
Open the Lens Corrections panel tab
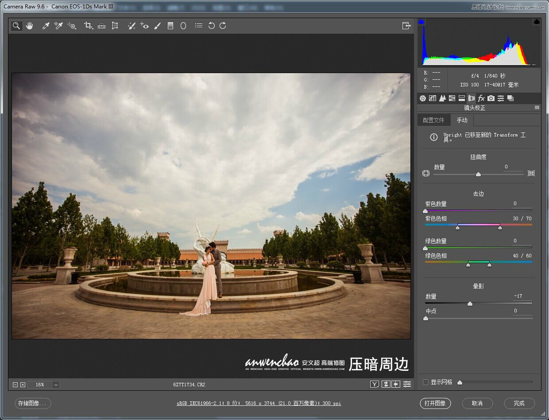click(x=472, y=98)
